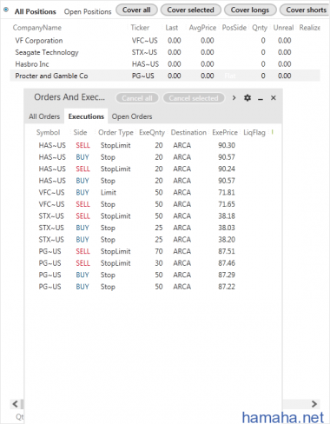Image resolution: width=330 pixels, height=424 pixels.
Task: Select PG~US buy execution at 87.29
Action: (153, 275)
